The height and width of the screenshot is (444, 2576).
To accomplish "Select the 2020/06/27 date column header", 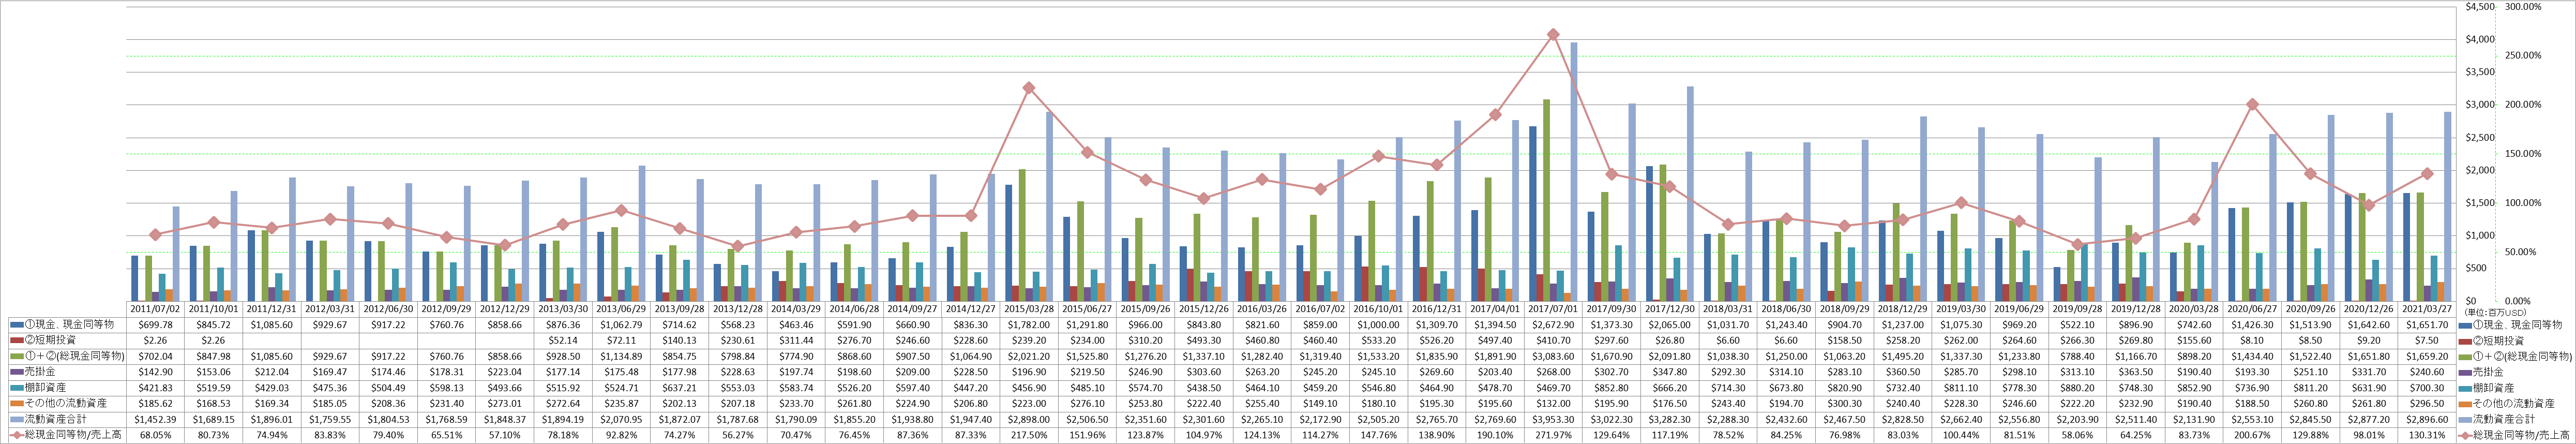I will tap(2252, 310).
